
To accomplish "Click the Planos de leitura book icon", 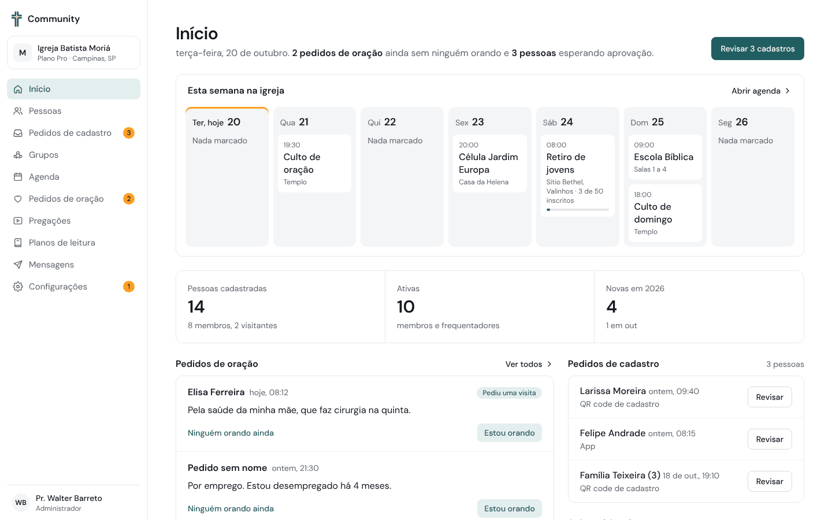I will point(18,243).
